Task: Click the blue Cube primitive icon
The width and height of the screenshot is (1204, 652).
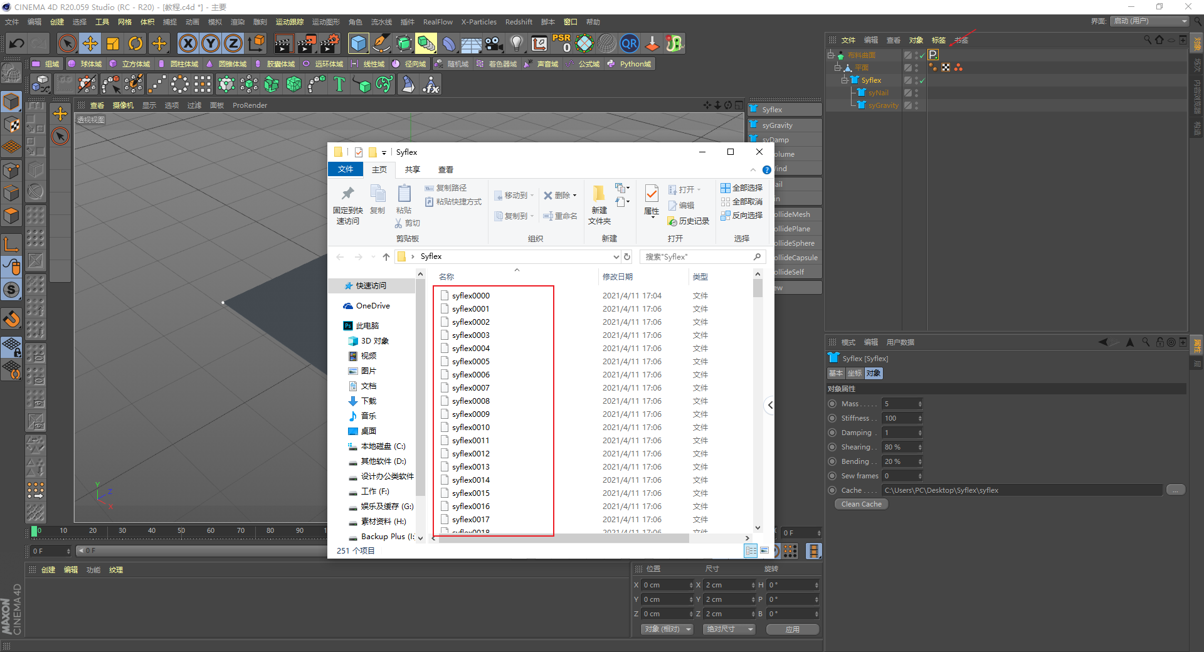Action: [359, 43]
